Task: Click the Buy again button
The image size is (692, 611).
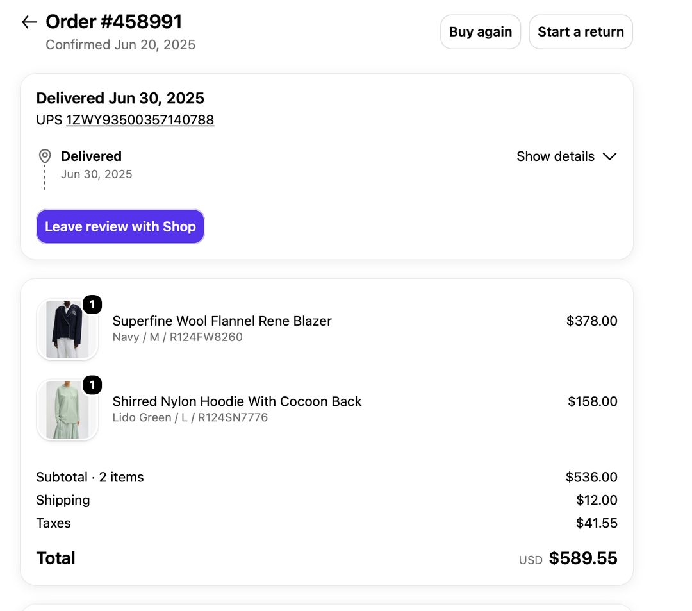Action: (481, 32)
